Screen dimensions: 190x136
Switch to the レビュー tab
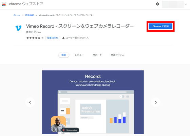pyautogui.click(x=79, y=55)
